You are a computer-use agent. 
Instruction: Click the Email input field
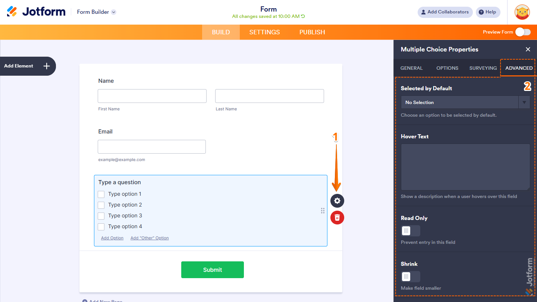[152, 147]
